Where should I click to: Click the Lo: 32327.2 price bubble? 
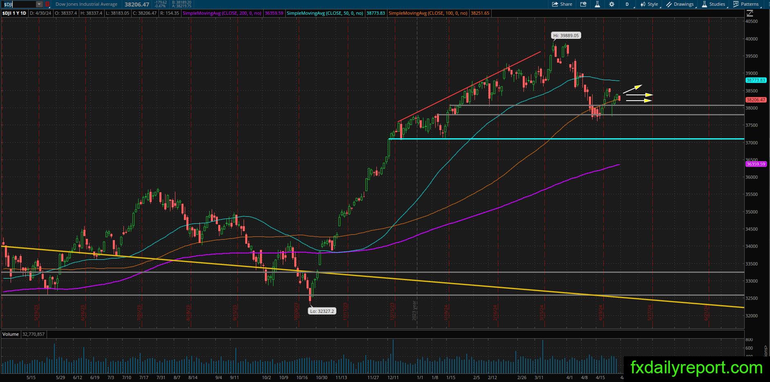(x=322, y=311)
